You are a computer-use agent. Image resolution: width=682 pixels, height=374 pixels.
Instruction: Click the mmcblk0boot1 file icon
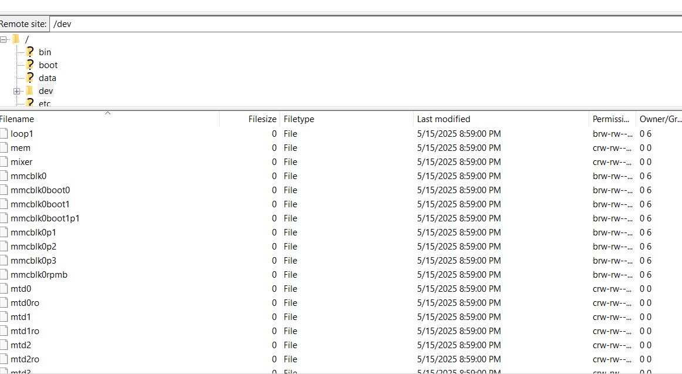click(x=4, y=204)
